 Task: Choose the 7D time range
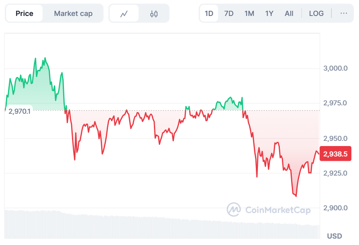tap(229, 14)
